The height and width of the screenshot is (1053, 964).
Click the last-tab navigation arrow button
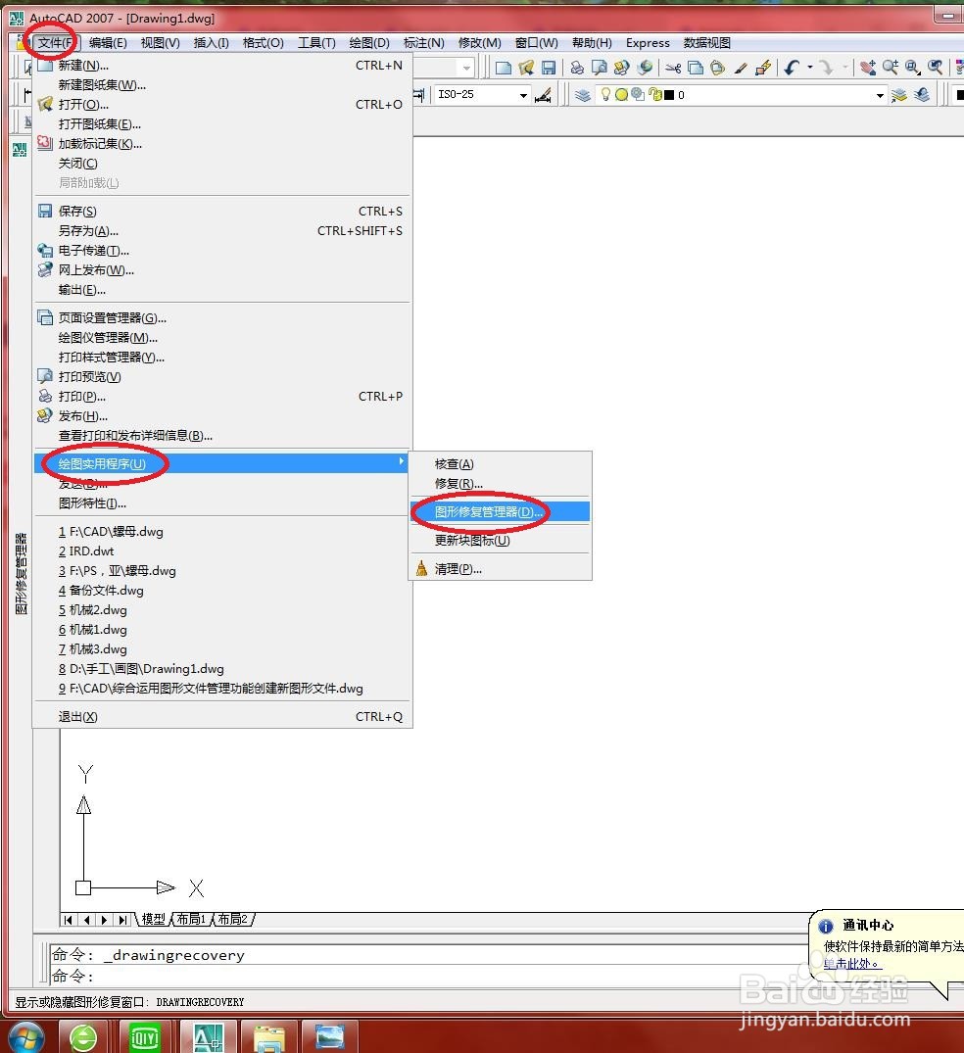pos(122,920)
